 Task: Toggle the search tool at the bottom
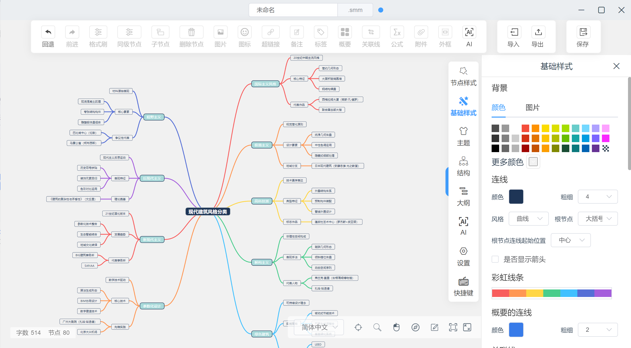coord(377,327)
